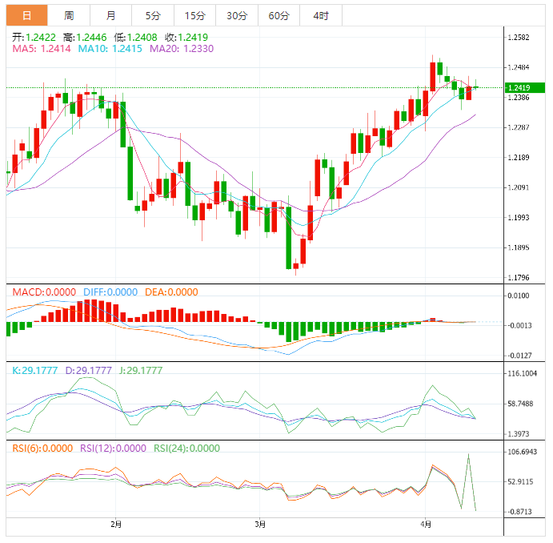The image size is (553, 543).
Task: Switch to the 日 daily chart tab
Action: pos(27,15)
